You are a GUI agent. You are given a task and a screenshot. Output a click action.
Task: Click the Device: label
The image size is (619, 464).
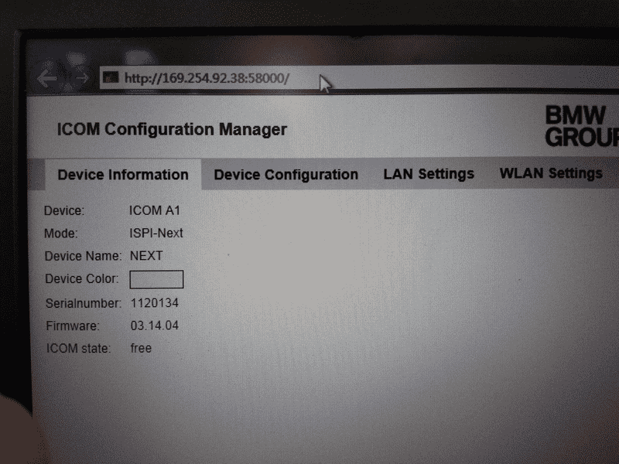coord(64,210)
